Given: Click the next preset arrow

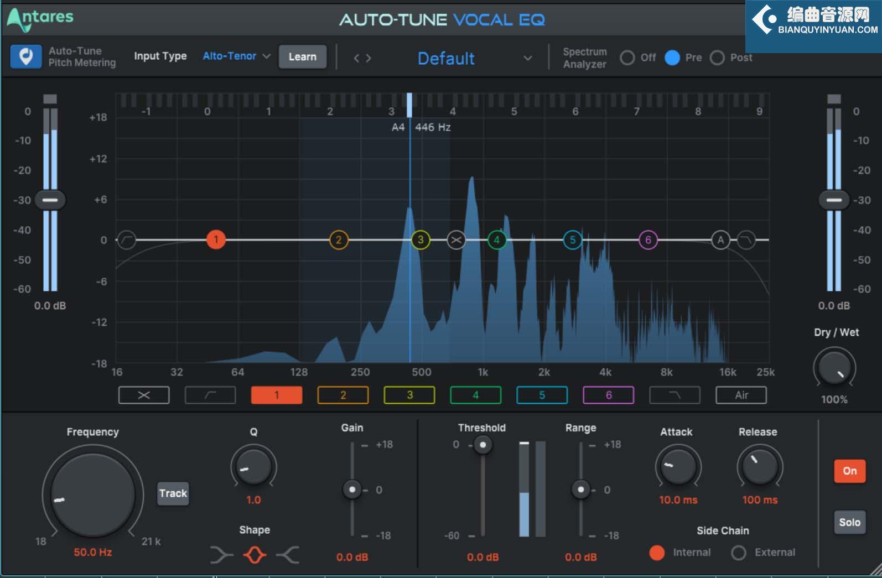Looking at the screenshot, I should 369,58.
